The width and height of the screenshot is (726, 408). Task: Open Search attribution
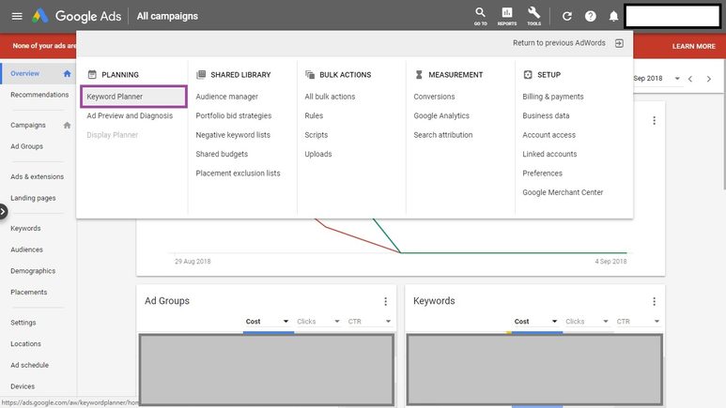point(443,135)
